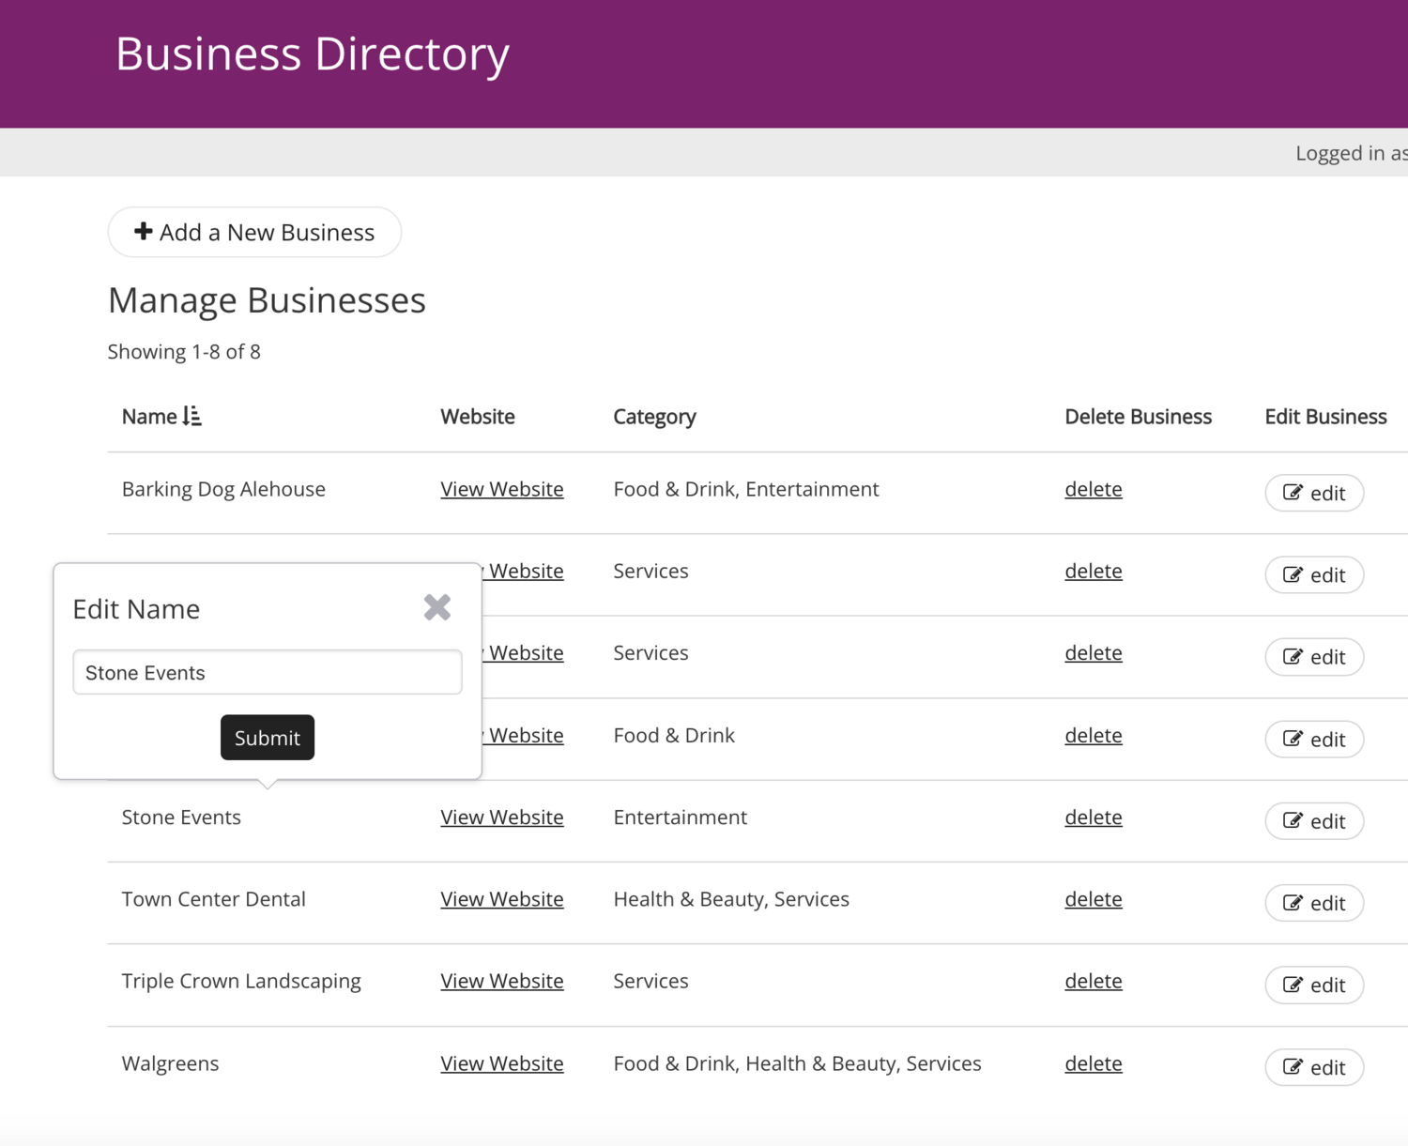
Task: Click edit icon for Barking Dog Alehouse
Action: click(1293, 493)
